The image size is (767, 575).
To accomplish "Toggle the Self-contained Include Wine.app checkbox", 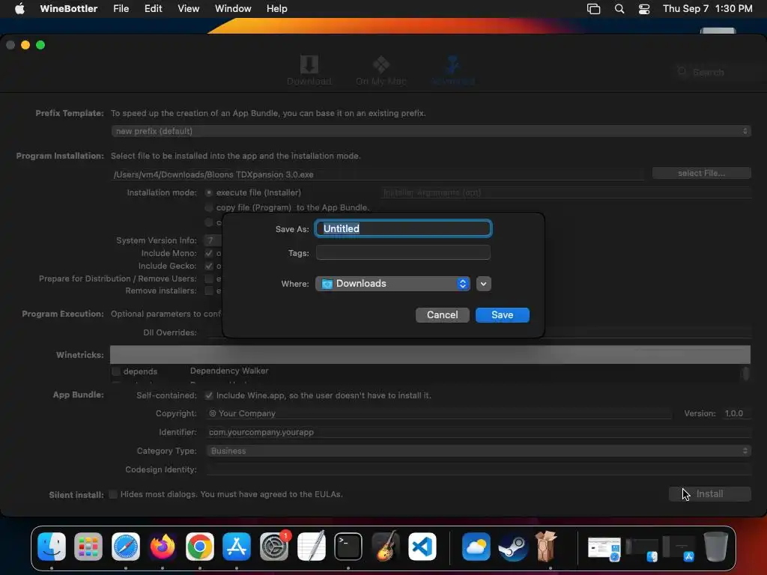I will [209, 395].
